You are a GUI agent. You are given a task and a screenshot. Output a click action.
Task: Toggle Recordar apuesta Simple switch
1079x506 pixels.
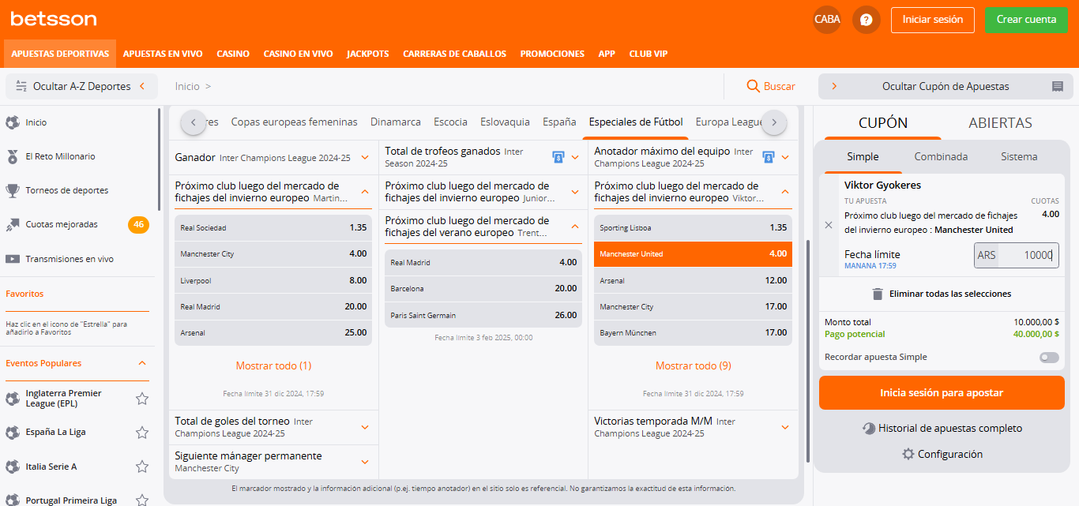pyautogui.click(x=1049, y=358)
